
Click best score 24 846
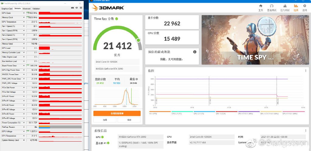(x=133, y=83)
